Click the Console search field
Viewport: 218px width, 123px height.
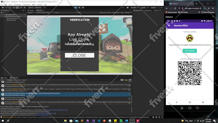[x=103, y=80]
